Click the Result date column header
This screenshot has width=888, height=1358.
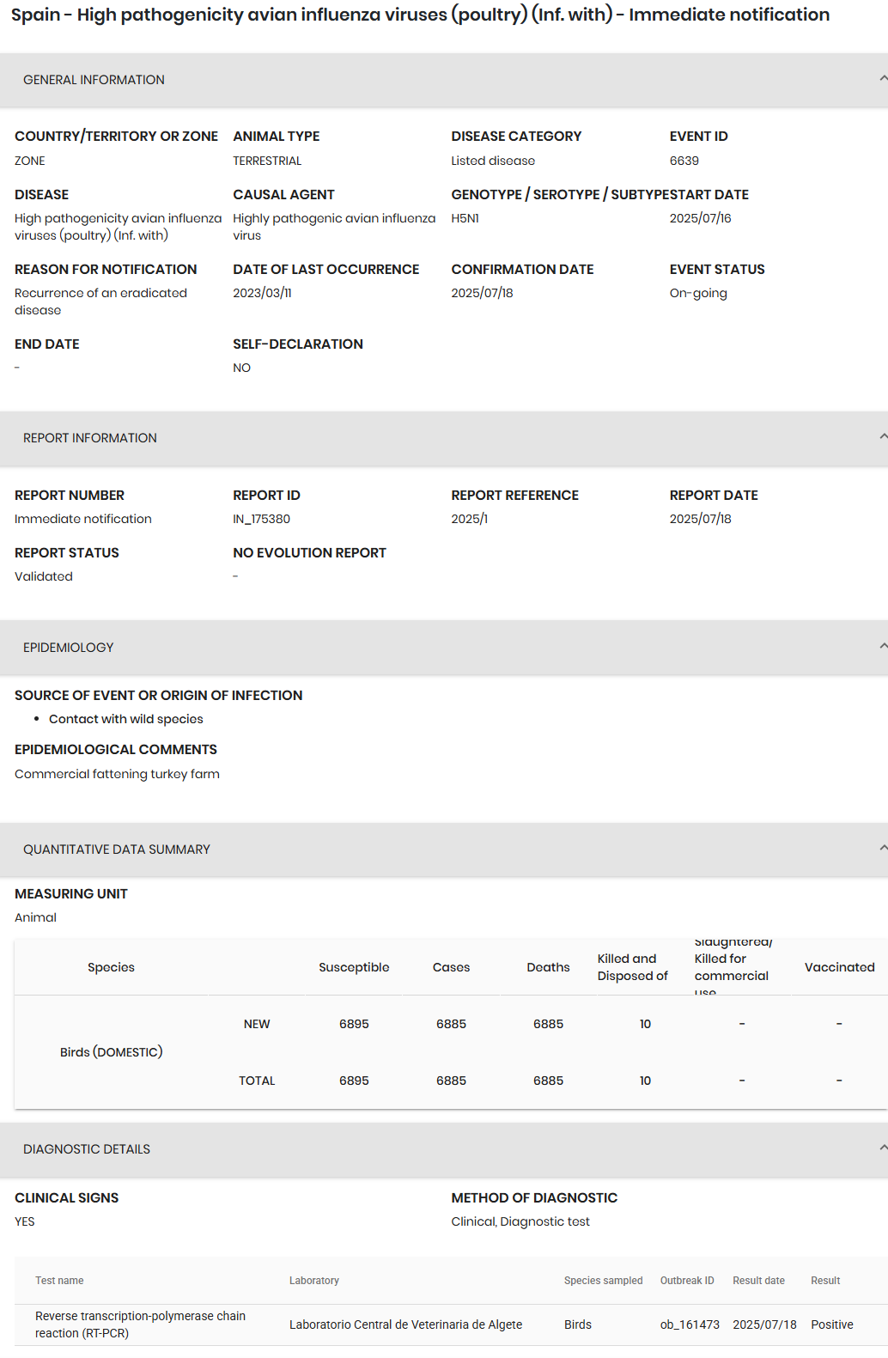point(758,1281)
